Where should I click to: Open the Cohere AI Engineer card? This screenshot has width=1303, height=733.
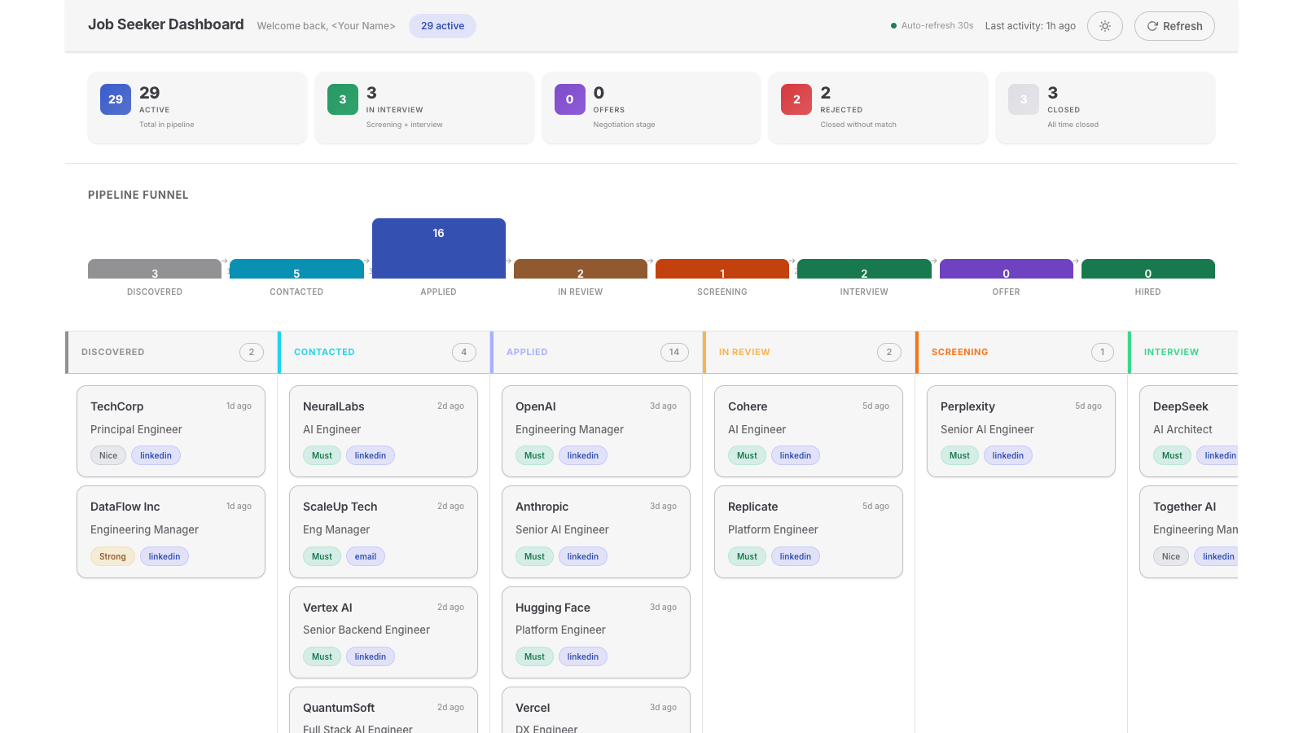[x=809, y=431]
